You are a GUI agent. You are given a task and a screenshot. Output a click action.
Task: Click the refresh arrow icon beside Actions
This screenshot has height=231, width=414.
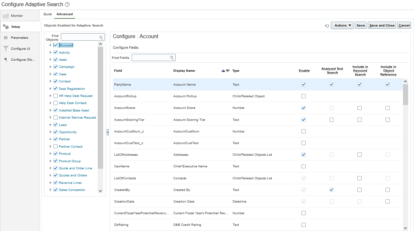point(327,26)
